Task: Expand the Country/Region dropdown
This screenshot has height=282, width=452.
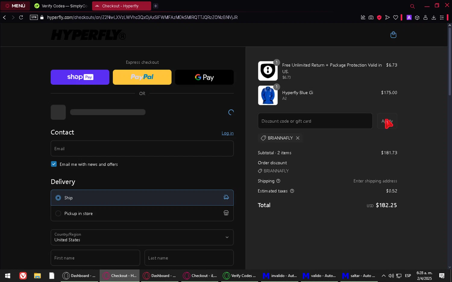Action: click(x=142, y=238)
